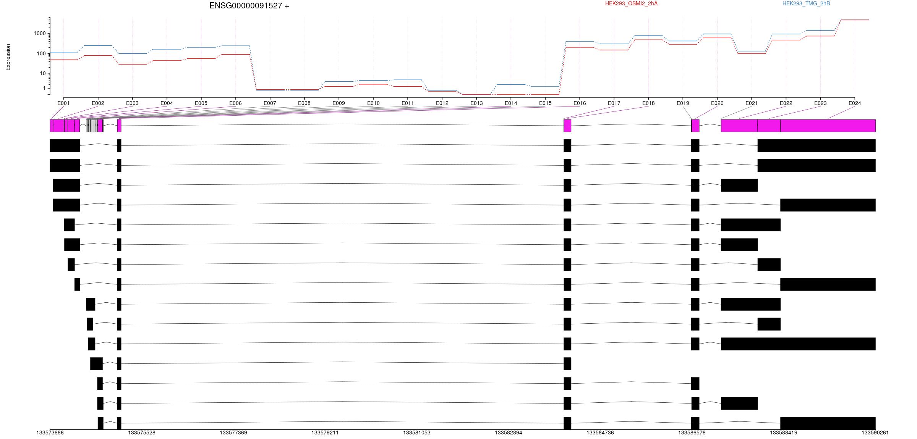The height and width of the screenshot is (439, 917).
Task: Click the exon label E016
Action: click(x=580, y=103)
